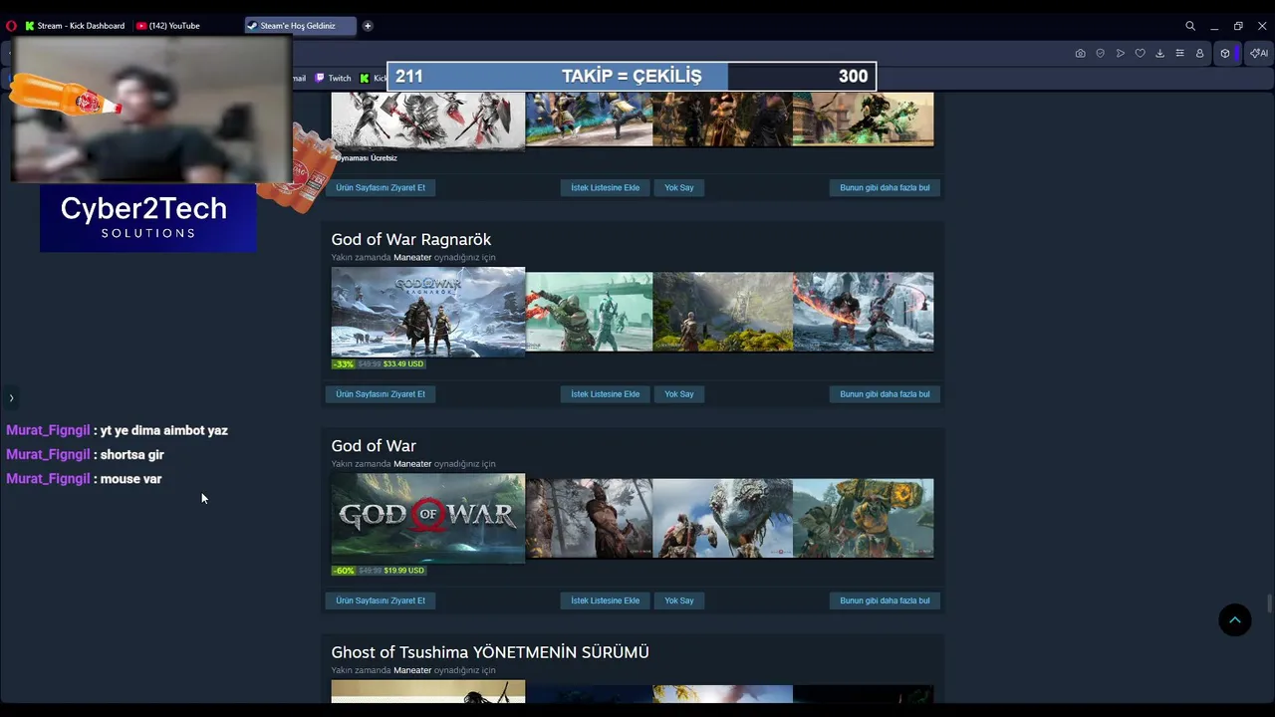Viewport: 1275px width, 717px height.
Task: Open a new browser tab
Action: pos(368,26)
